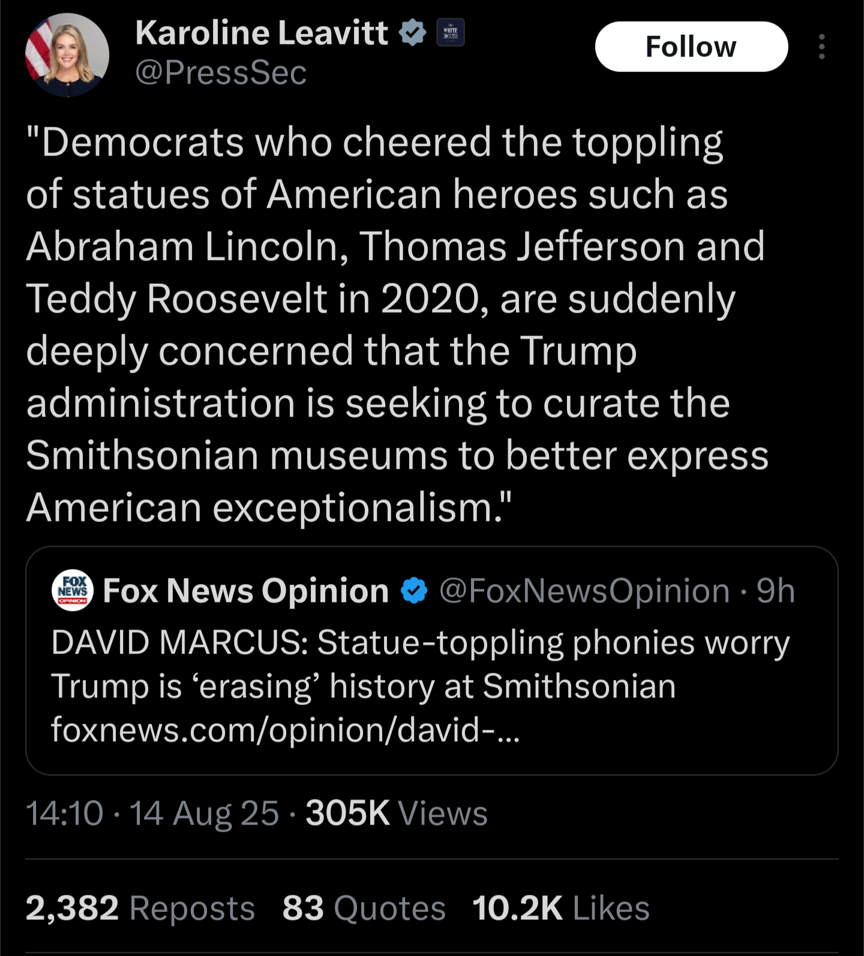Open Karoline Leavitt's profile picture
This screenshot has height=956, width=864.
[67, 55]
